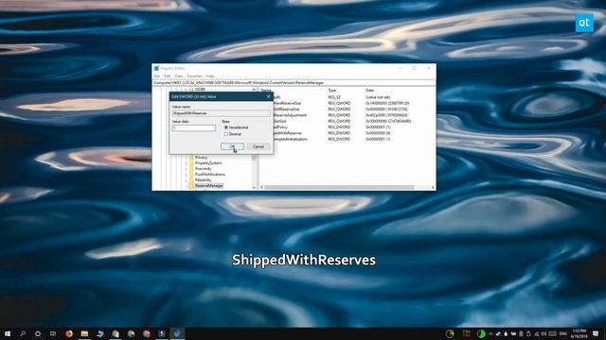The image size is (606, 340).
Task: Open the File menu in Registry Editor
Action: click(157, 76)
